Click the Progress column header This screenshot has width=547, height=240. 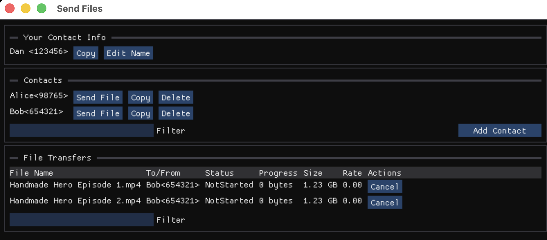click(278, 173)
